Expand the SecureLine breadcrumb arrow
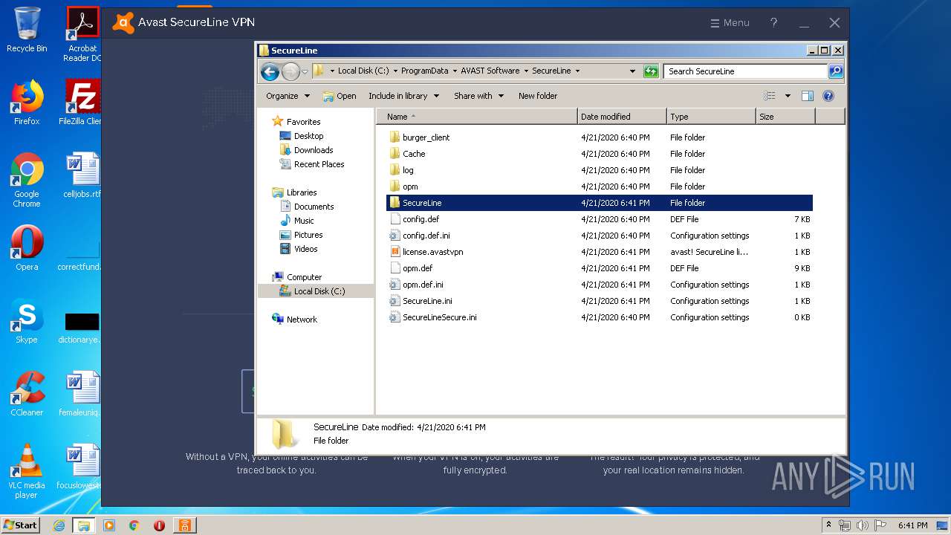 (x=577, y=71)
